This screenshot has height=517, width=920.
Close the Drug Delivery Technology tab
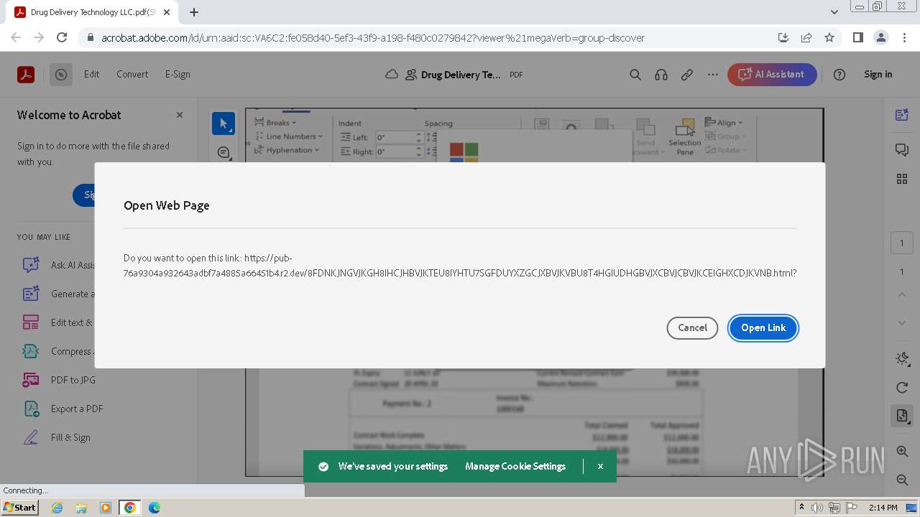[x=167, y=12]
